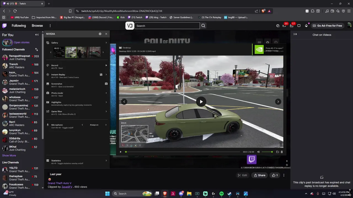Expand Game filter options
353x198 pixels.
pyautogui.click(x=106, y=111)
